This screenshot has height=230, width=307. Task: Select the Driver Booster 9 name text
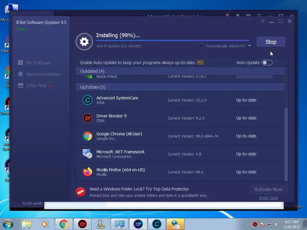(x=112, y=116)
